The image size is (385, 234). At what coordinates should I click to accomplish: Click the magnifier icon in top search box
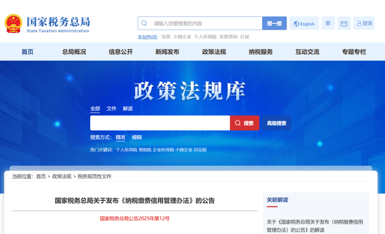pos(144,23)
